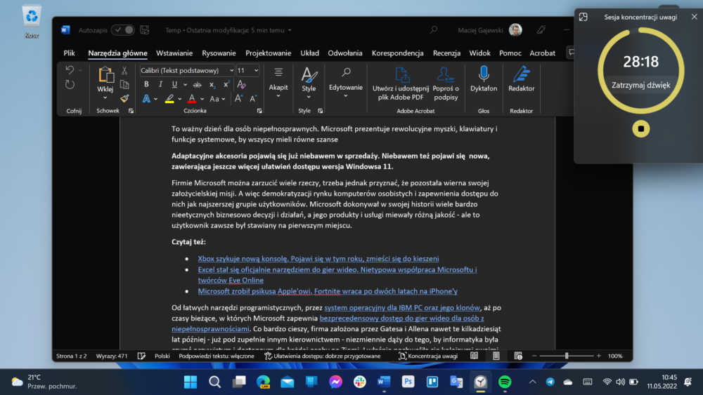Image resolution: width=703 pixels, height=395 pixels.
Task: Clear formatting with the eraser A icon
Action: tap(241, 84)
